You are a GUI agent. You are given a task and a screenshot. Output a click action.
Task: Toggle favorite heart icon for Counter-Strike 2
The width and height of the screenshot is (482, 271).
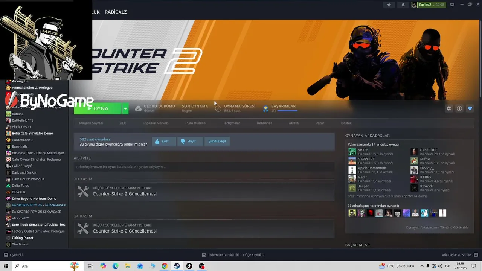coord(470,108)
